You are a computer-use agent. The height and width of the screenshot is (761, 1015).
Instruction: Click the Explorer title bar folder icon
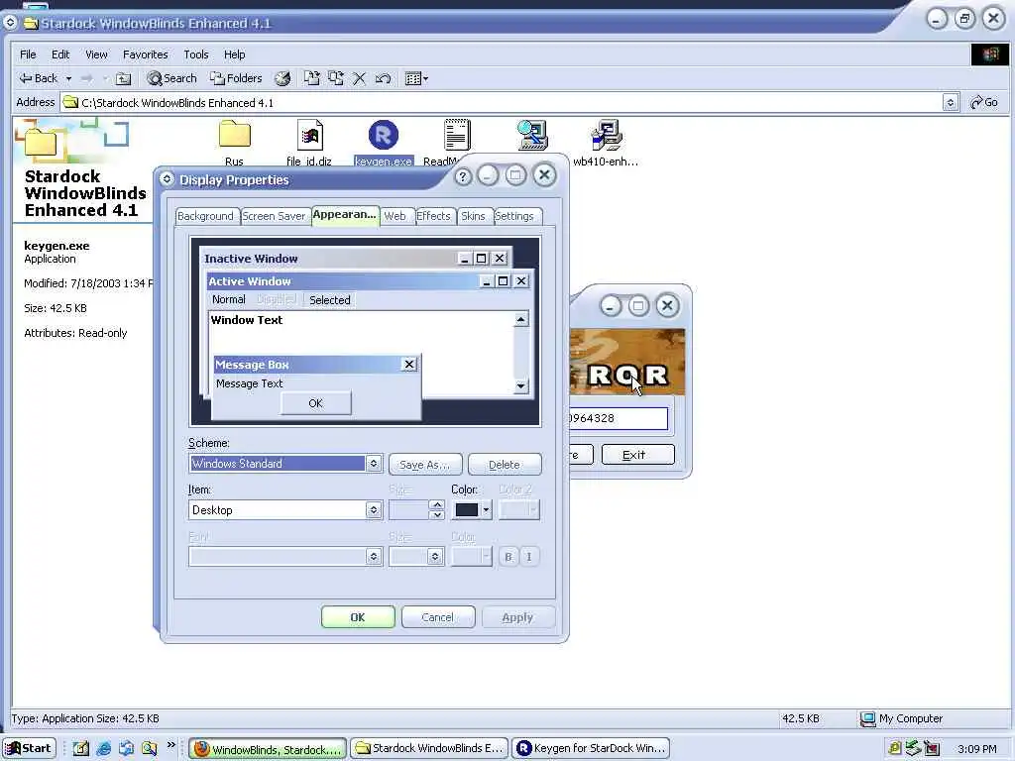click(x=31, y=24)
